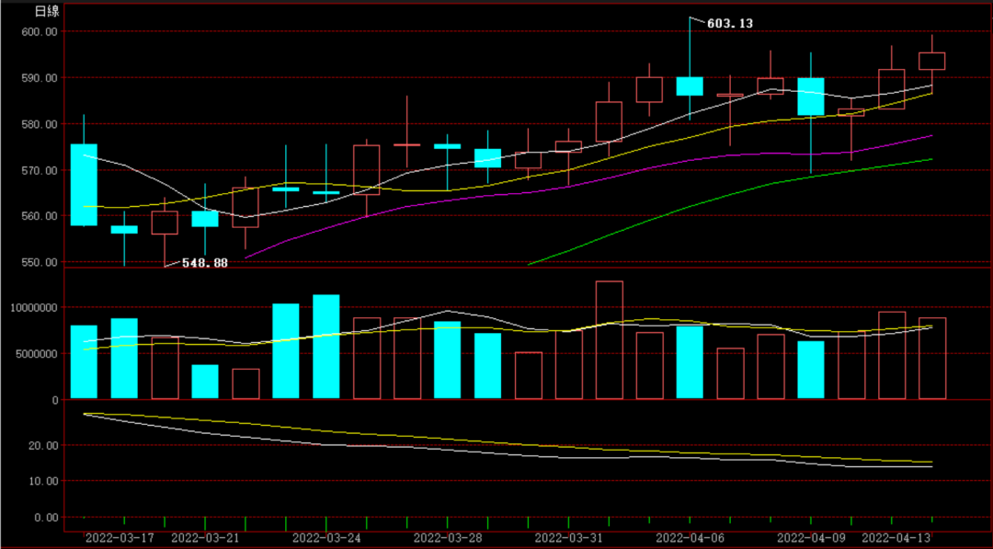Click the last red candlestick on the chart
This screenshot has height=549, width=993.
tap(931, 61)
